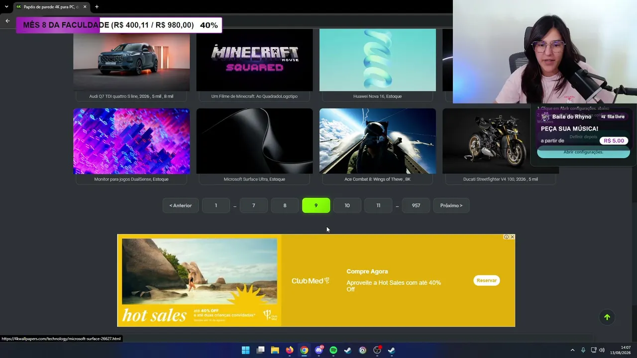The image size is (637, 358).
Task: Open OBS Studio with the red badge
Action: [x=377, y=350]
